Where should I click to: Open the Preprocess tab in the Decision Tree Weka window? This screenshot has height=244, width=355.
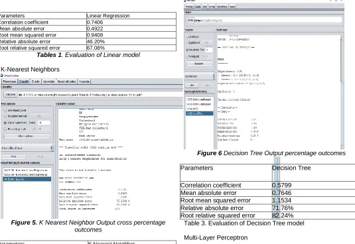coord(189,7)
